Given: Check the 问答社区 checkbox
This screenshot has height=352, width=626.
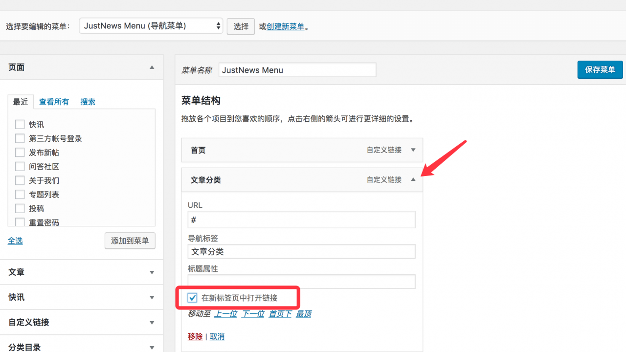Looking at the screenshot, I should coord(20,166).
